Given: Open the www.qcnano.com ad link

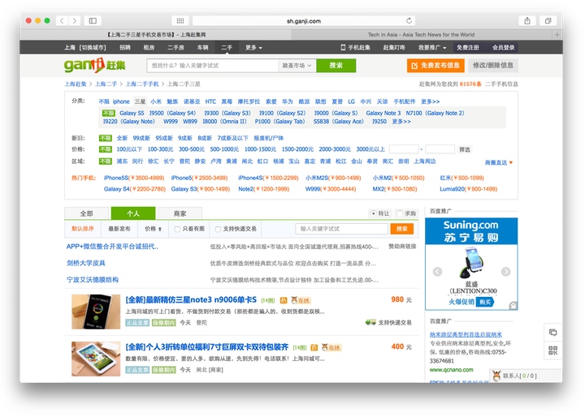Looking at the screenshot, I should 452,370.
